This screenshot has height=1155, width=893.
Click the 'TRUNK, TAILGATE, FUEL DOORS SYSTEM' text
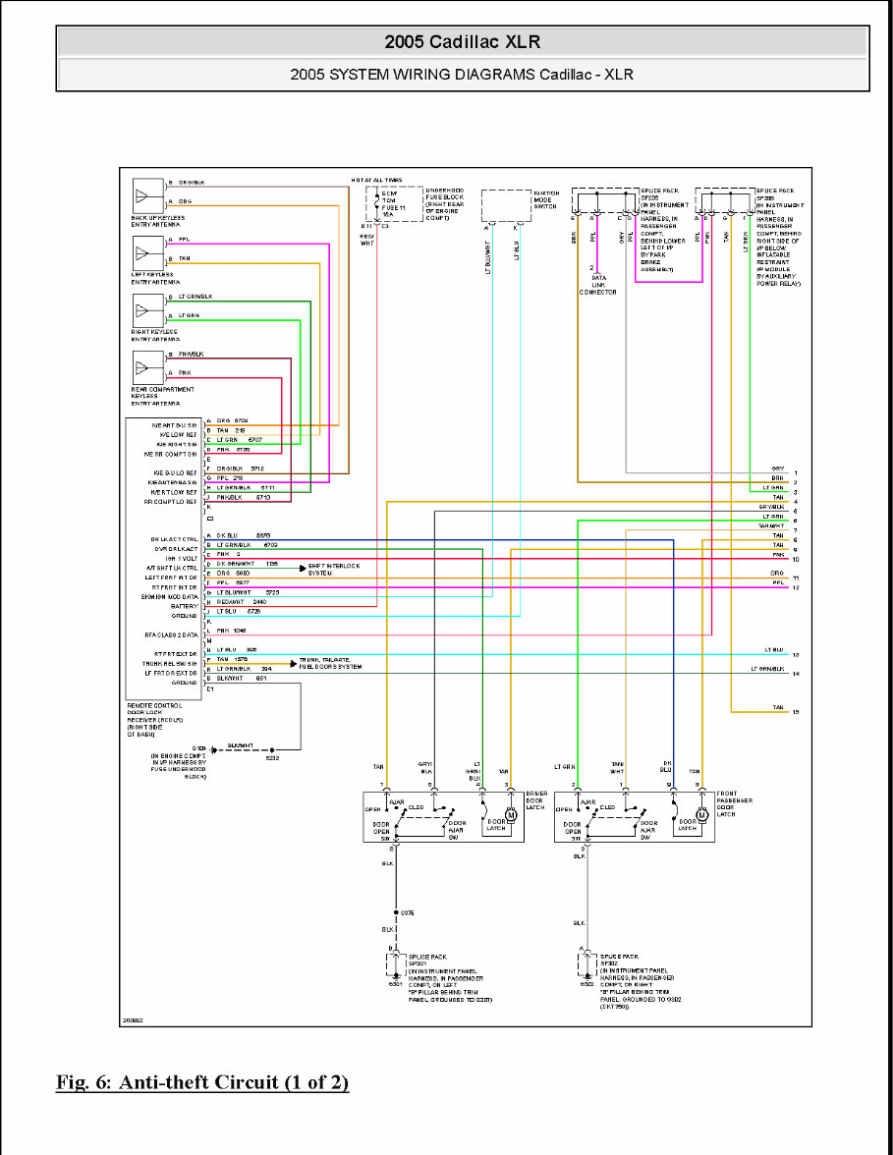(x=330, y=664)
